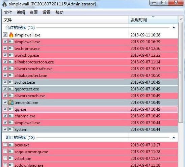The height and width of the screenshot is (167, 185).
Task: Click the icon beside workshop.exe
Action: 11,55
